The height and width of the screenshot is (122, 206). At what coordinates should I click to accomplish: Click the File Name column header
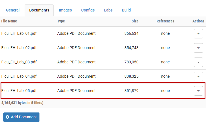9,21
